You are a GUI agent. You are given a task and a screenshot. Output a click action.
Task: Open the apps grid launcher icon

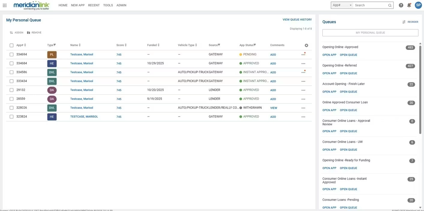pyautogui.click(x=4, y=5)
